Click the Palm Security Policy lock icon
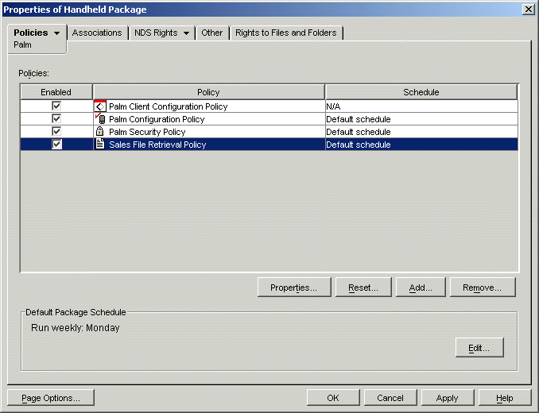Viewport: 539px width, 413px height. click(x=99, y=132)
